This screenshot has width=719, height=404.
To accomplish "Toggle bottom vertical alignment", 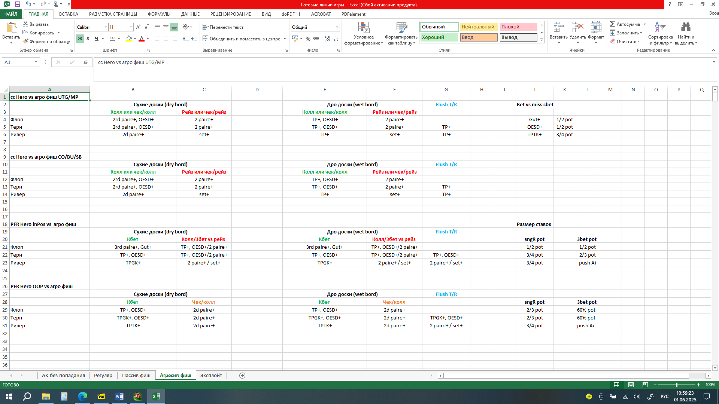I will (x=174, y=27).
